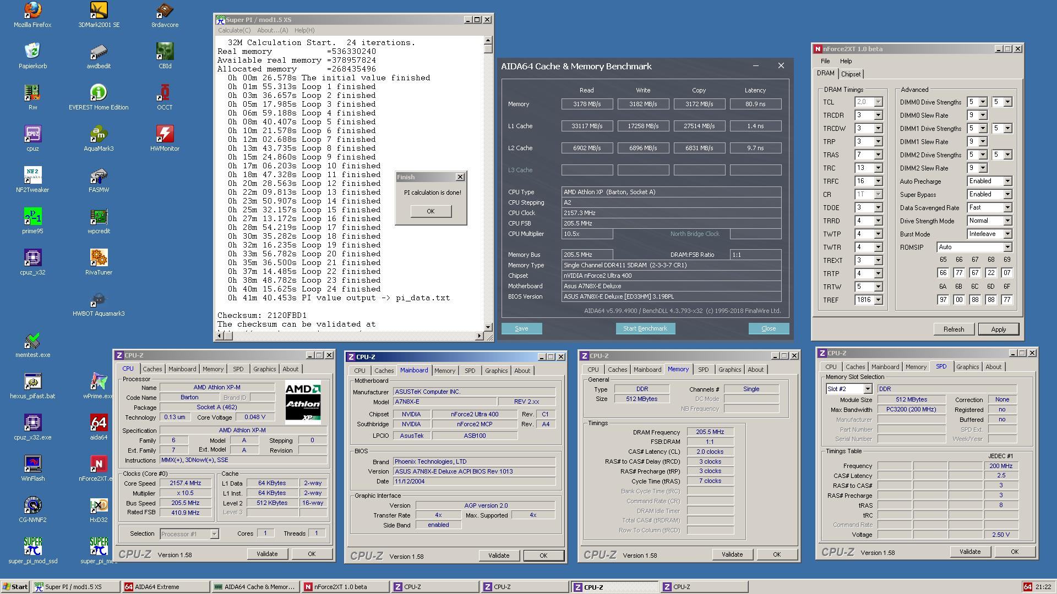1057x594 pixels.
Task: Open the NF2Tweaker desktop icon
Action: click(32, 180)
